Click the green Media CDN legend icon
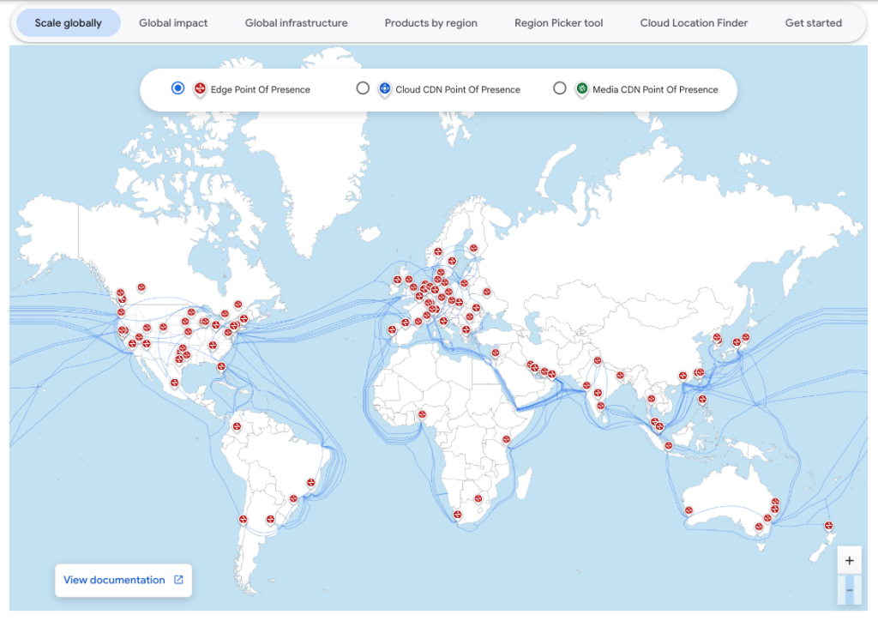The width and height of the screenshot is (878, 621). [x=582, y=89]
